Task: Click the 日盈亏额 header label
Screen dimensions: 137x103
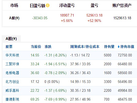Action: (37, 6)
